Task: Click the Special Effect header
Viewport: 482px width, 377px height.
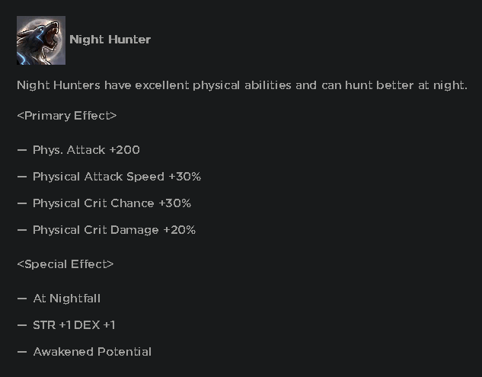Action: [65, 264]
